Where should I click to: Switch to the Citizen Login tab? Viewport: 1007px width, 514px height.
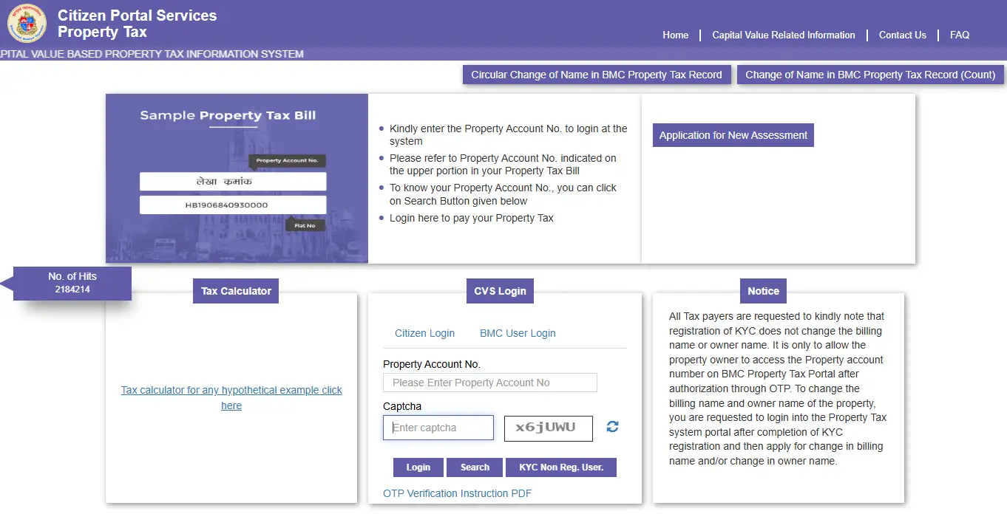pos(424,333)
